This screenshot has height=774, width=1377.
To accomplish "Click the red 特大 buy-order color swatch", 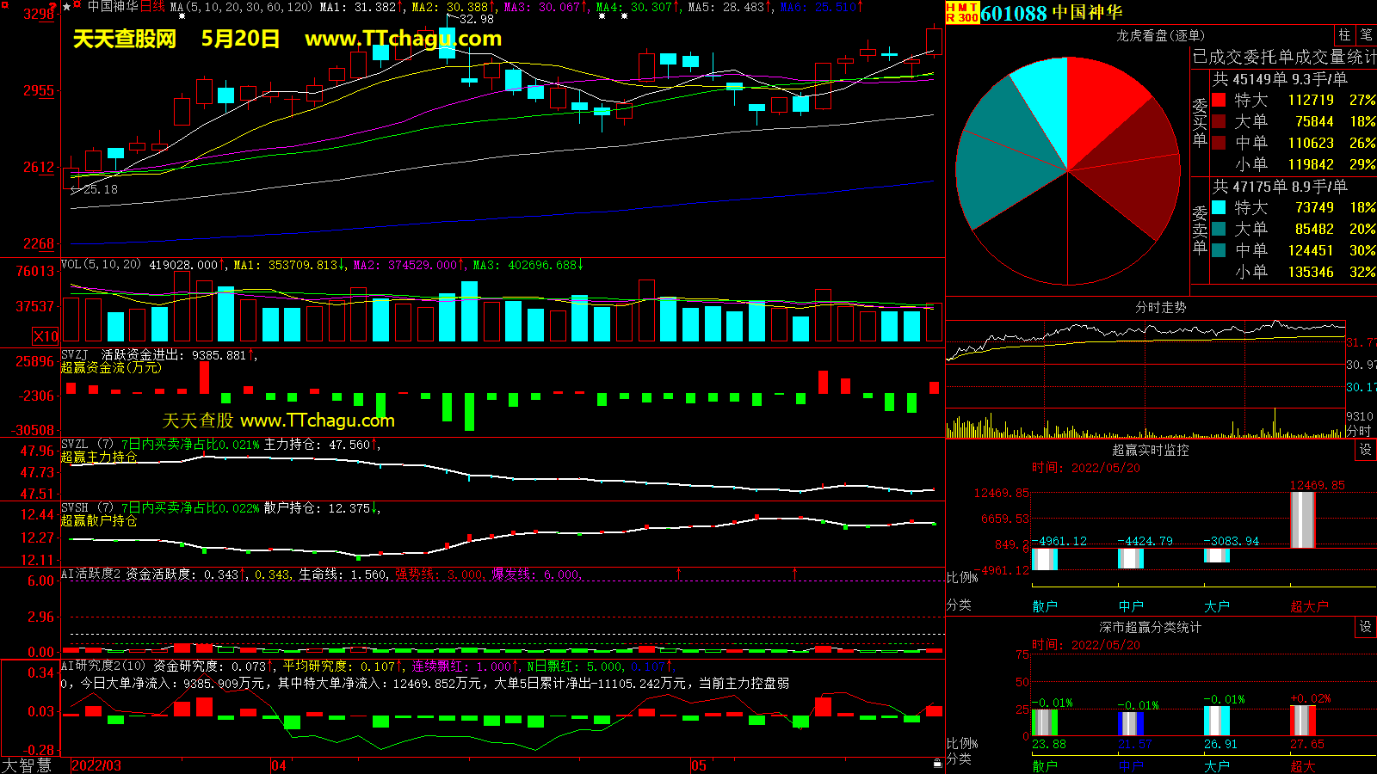I will (x=1219, y=100).
